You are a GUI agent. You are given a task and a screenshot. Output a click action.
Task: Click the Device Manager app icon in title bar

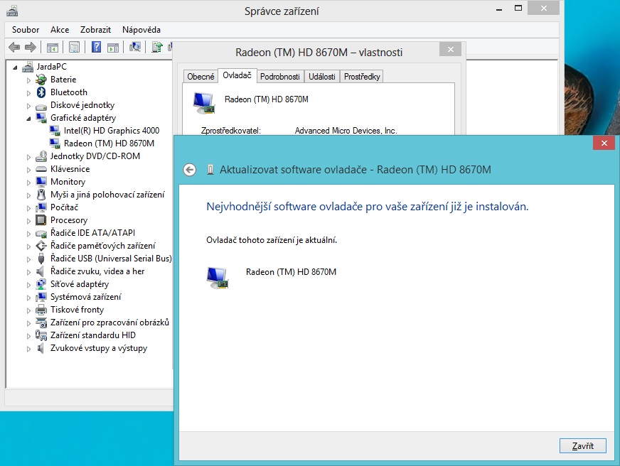(x=12, y=11)
